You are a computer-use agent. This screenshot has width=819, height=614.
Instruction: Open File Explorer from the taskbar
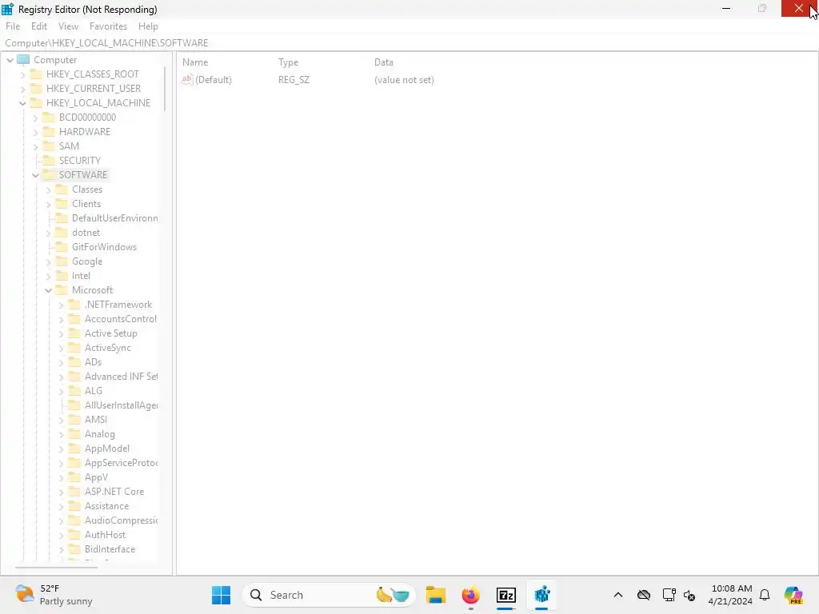click(435, 595)
